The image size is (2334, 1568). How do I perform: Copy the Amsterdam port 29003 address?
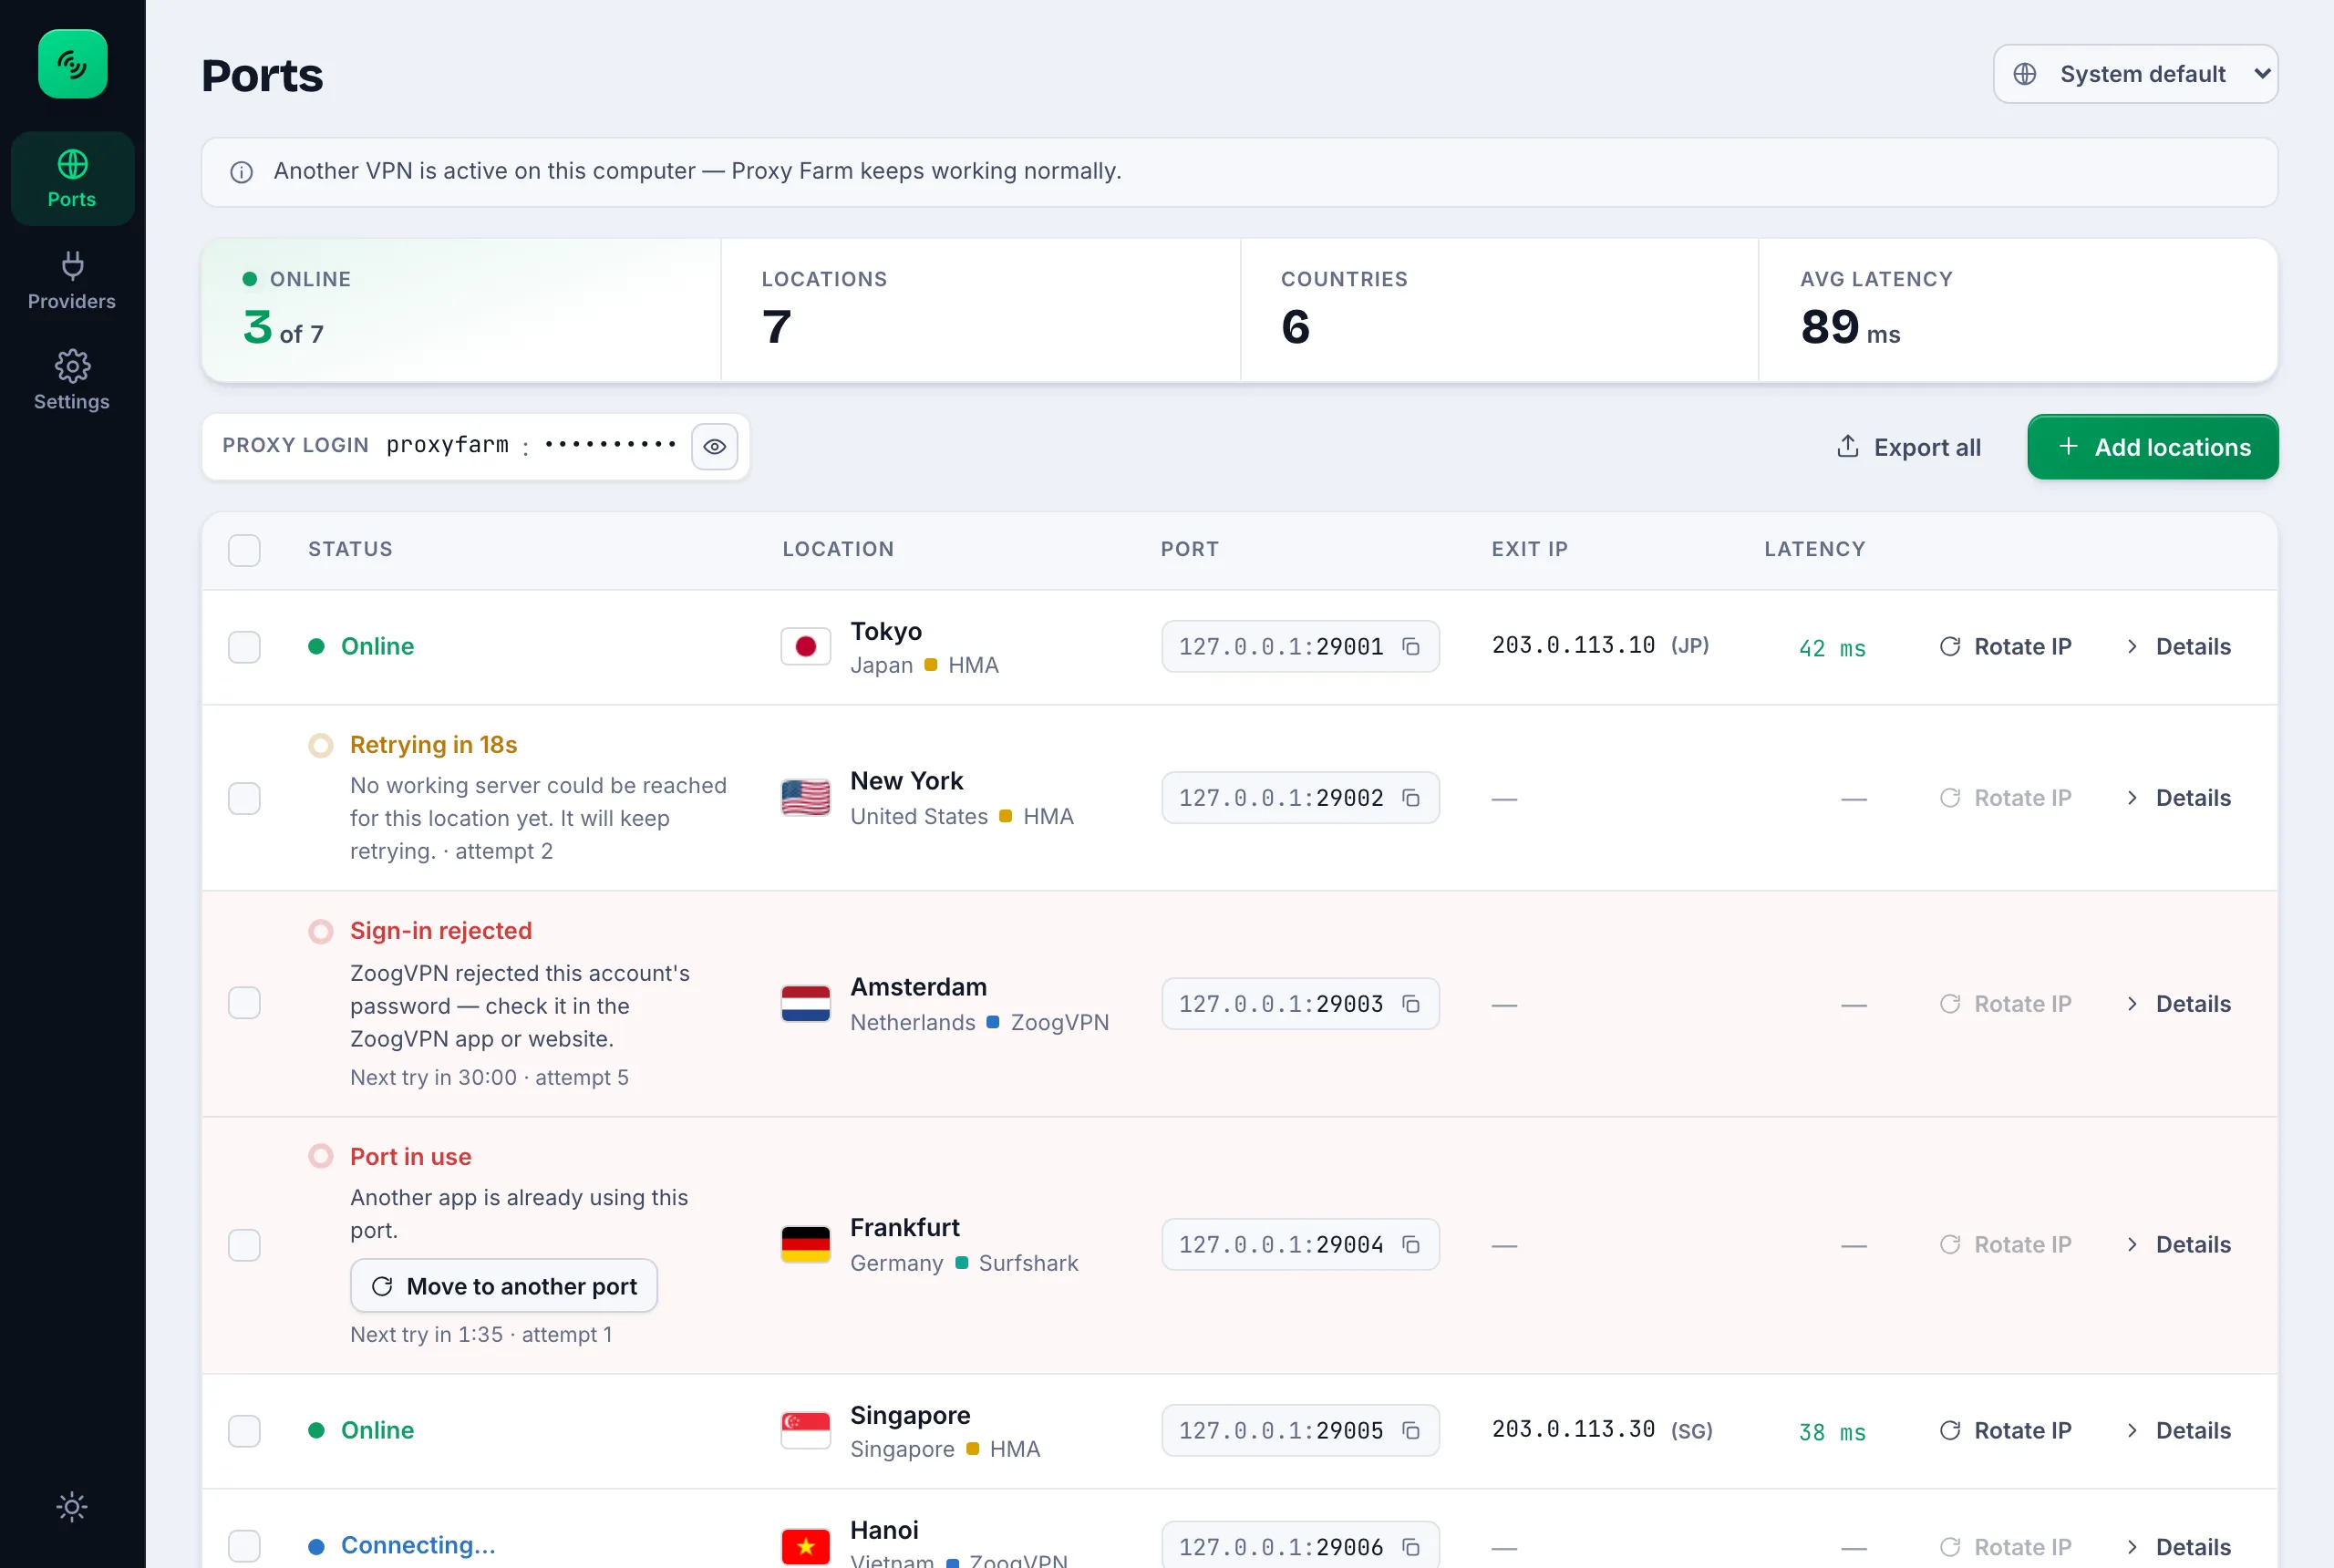coord(1411,1004)
